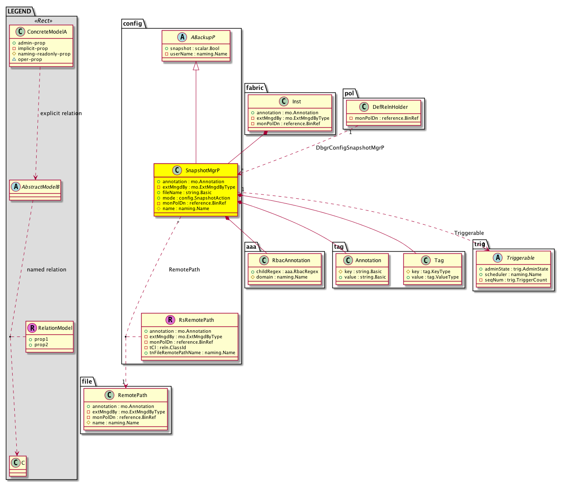Click the fileName attribute in SnapshotMgrP

point(187,192)
